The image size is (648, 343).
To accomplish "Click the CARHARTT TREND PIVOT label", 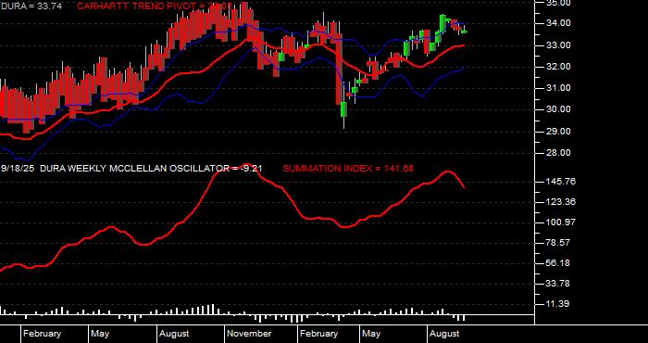I will click(155, 6).
